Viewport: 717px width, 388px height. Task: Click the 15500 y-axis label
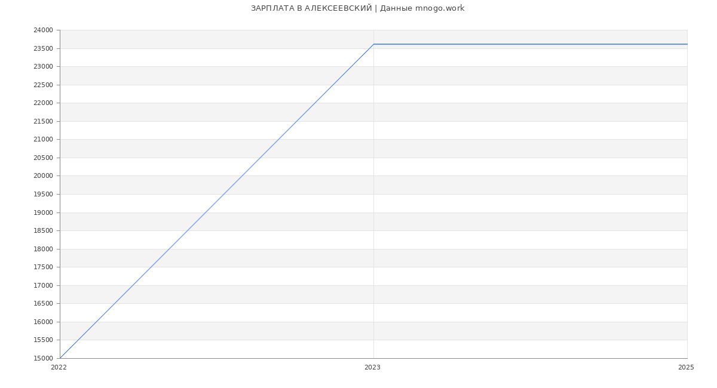43,340
